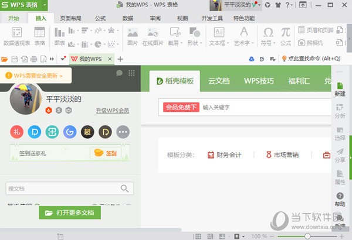The height and width of the screenshot is (240, 352).
Task: Switch to the 页面布局 ribbon tab
Action: 70,18
